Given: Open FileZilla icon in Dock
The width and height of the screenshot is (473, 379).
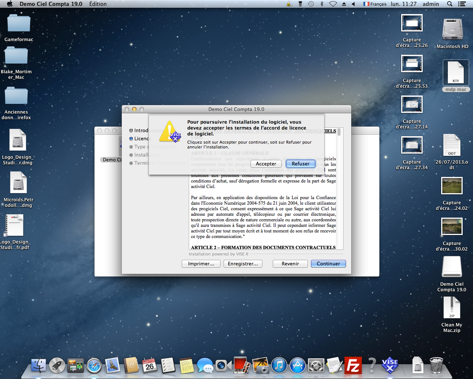Looking at the screenshot, I should [353, 366].
